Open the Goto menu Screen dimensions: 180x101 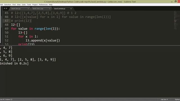tap(24, 5)
